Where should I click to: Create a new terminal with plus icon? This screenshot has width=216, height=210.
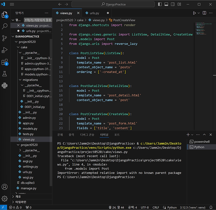point(188,135)
